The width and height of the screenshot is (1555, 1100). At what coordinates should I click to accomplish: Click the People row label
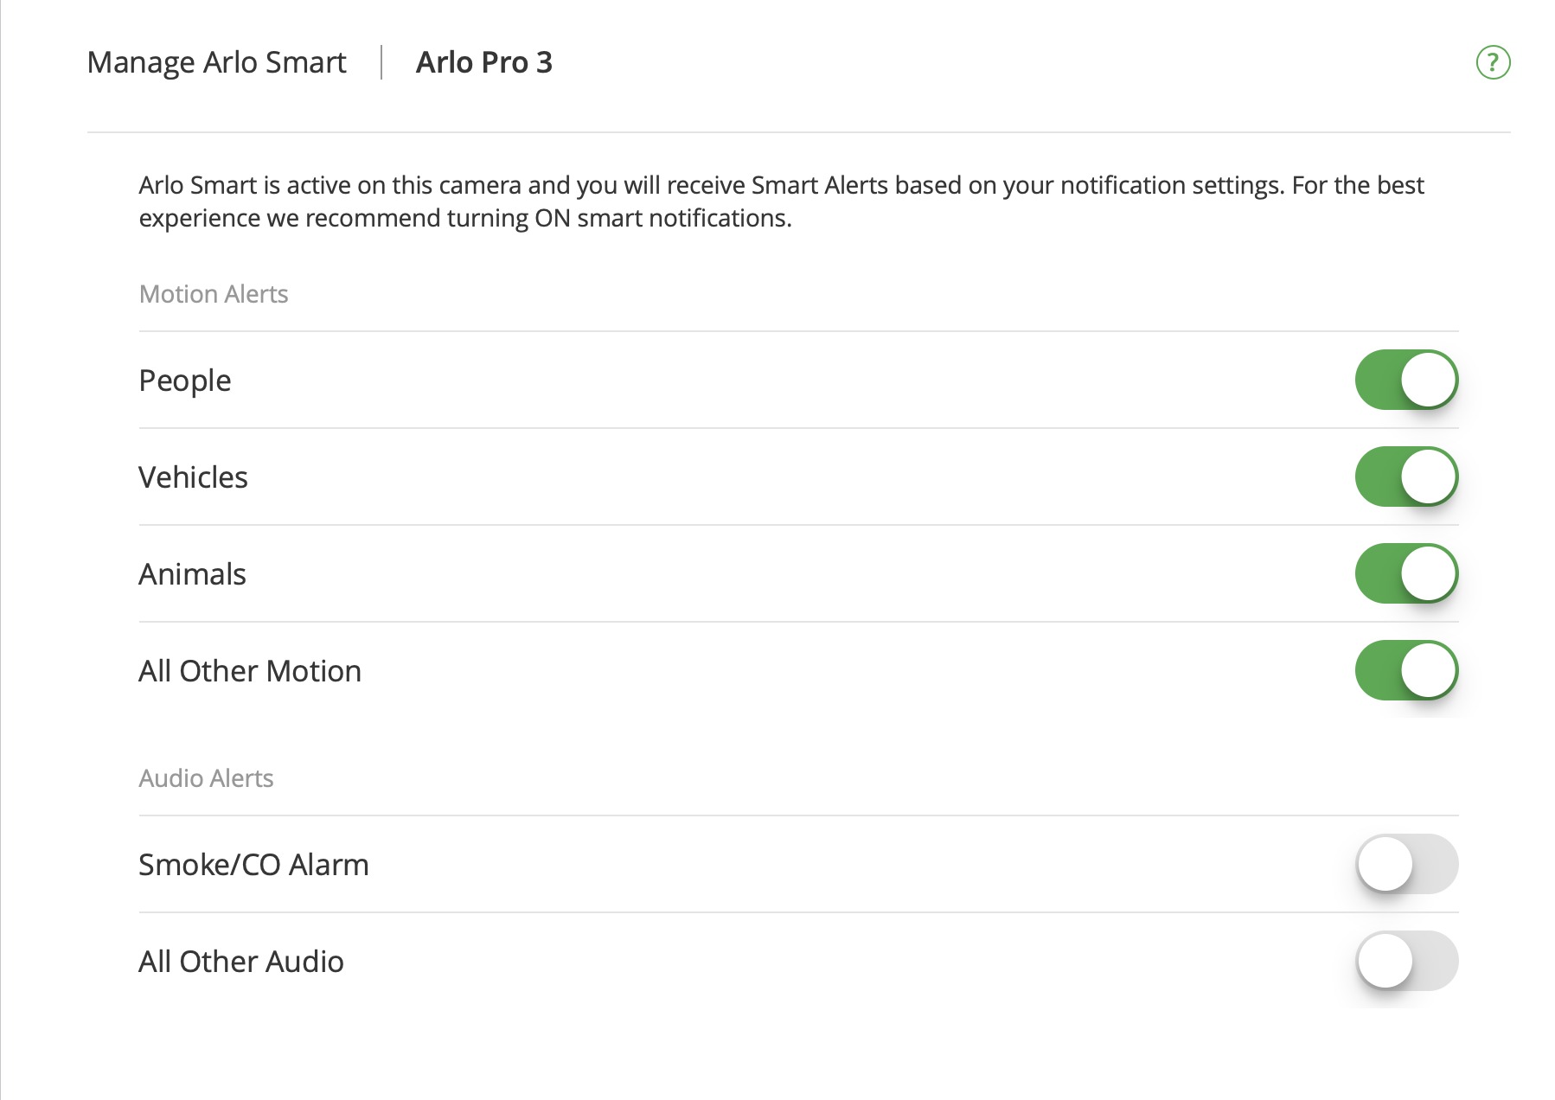(x=185, y=381)
